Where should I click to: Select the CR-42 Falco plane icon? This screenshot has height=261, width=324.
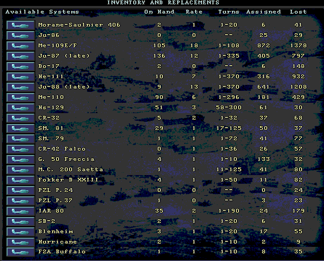[21, 149]
